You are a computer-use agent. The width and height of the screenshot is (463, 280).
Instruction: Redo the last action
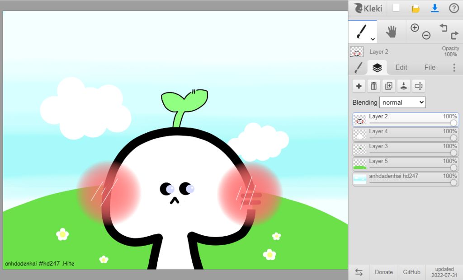point(454,35)
